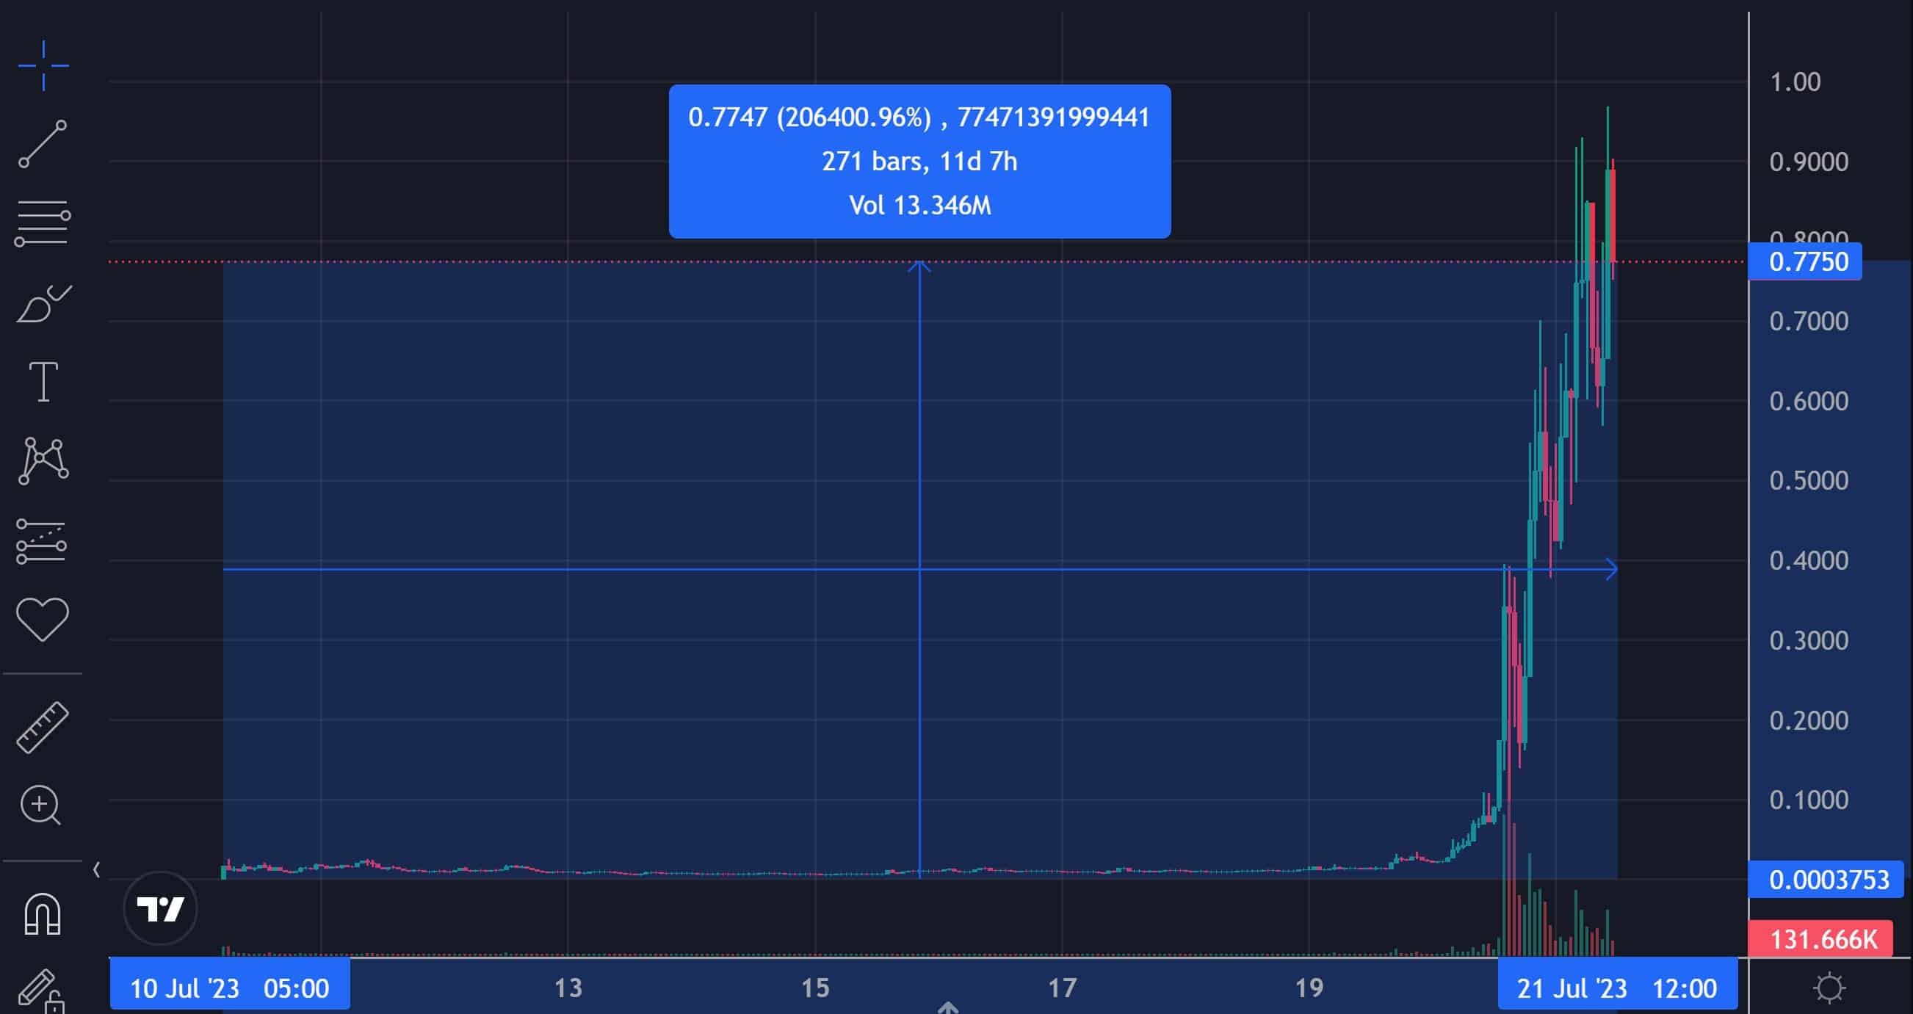Select the Text annotation tool

(x=43, y=382)
